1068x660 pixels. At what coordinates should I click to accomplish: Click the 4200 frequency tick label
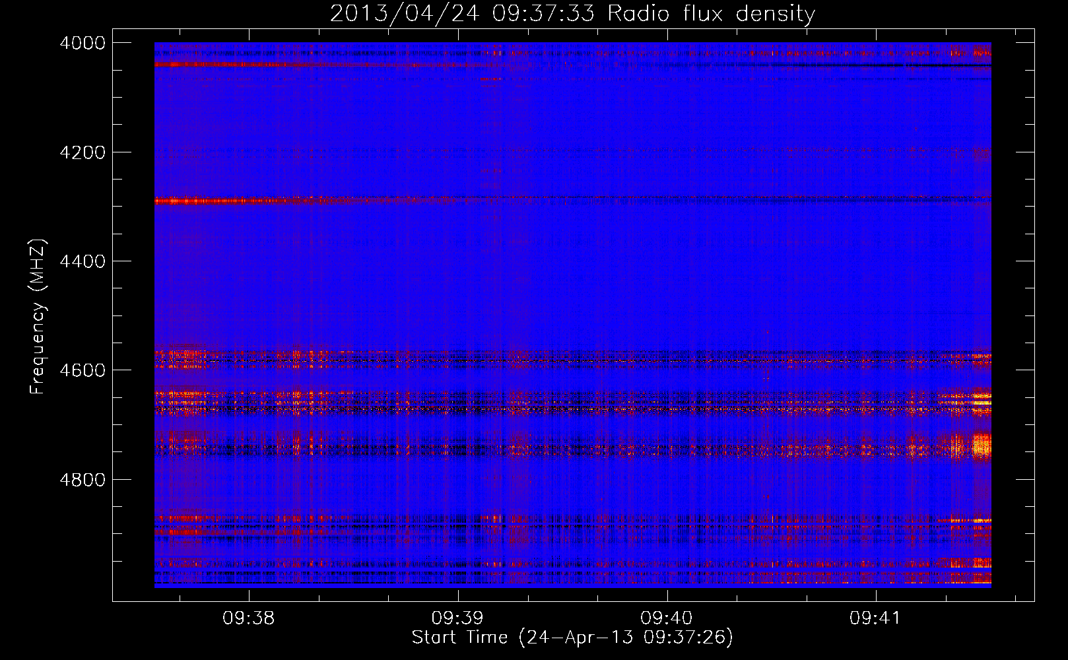pyautogui.click(x=83, y=152)
